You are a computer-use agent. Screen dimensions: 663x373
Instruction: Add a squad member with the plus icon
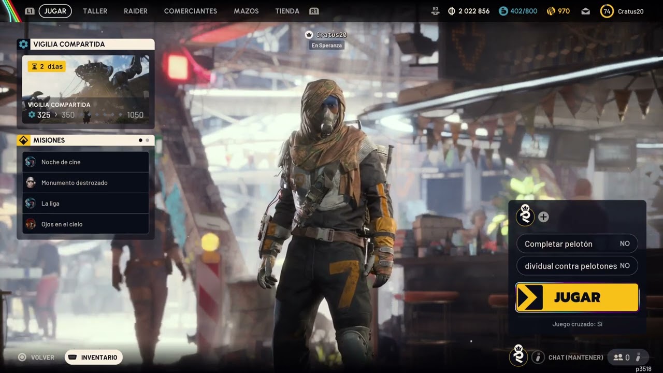(x=543, y=217)
